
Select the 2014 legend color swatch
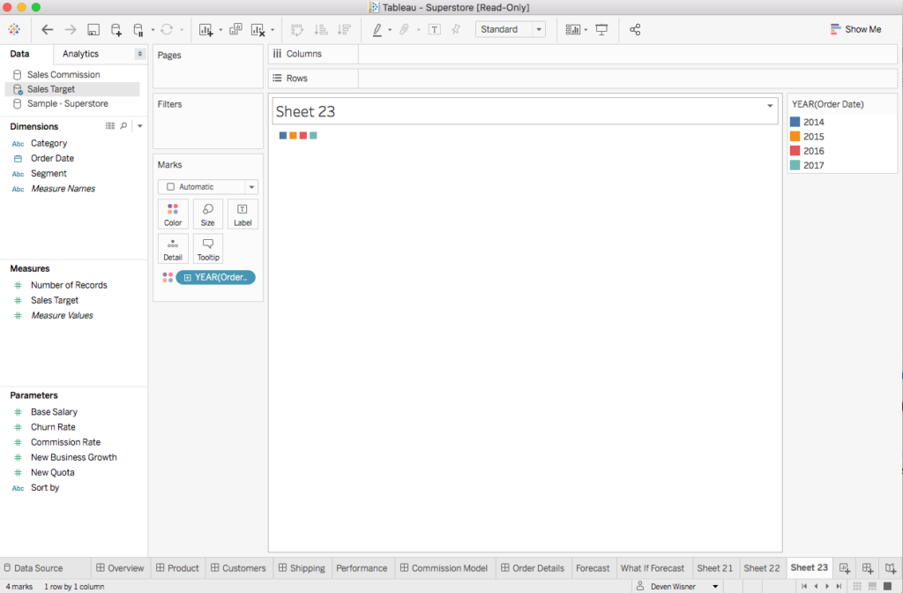[795, 122]
